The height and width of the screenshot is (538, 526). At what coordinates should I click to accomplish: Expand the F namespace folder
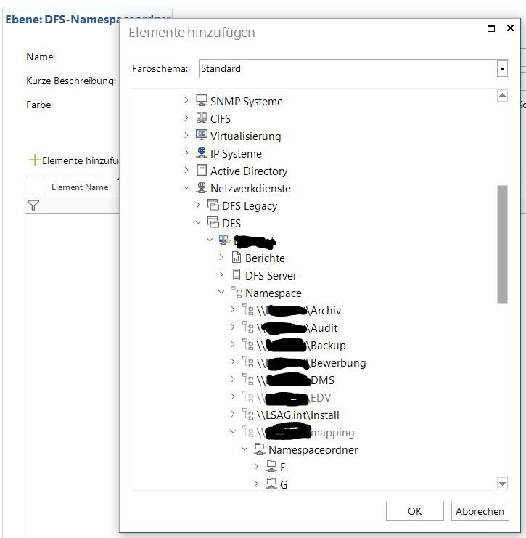(256, 467)
